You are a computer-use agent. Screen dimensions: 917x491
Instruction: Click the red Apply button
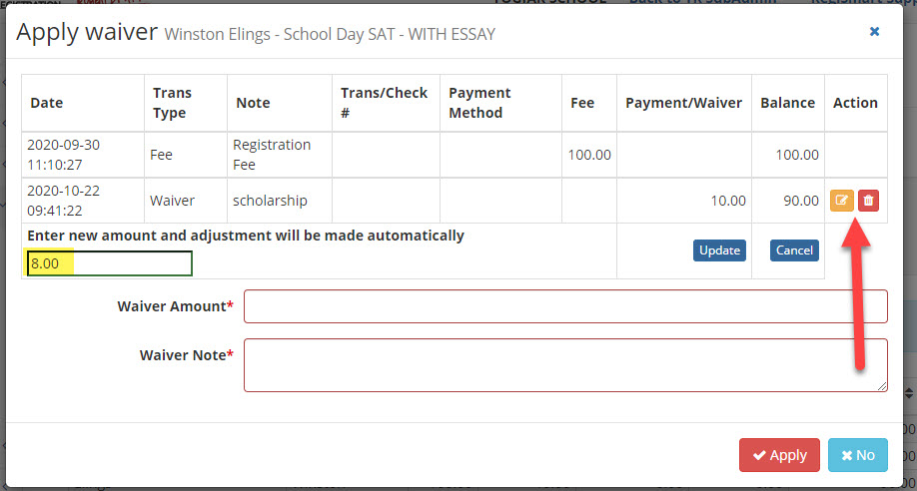pyautogui.click(x=779, y=455)
